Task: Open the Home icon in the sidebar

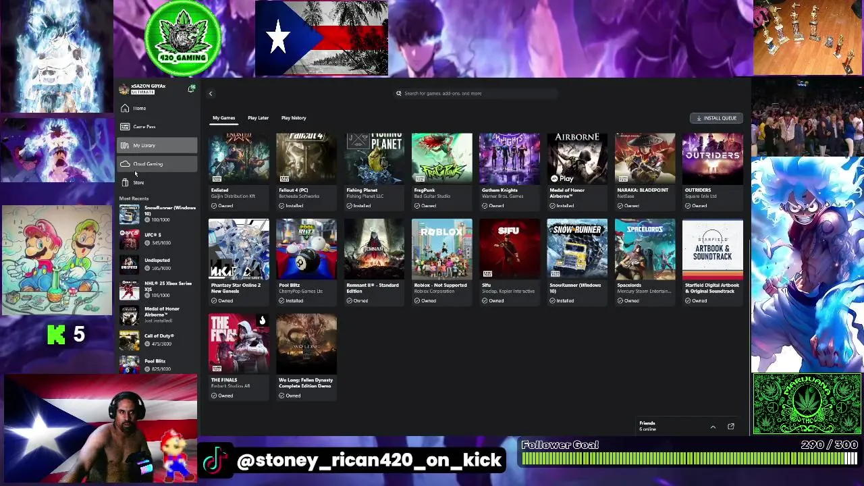Action: [125, 108]
